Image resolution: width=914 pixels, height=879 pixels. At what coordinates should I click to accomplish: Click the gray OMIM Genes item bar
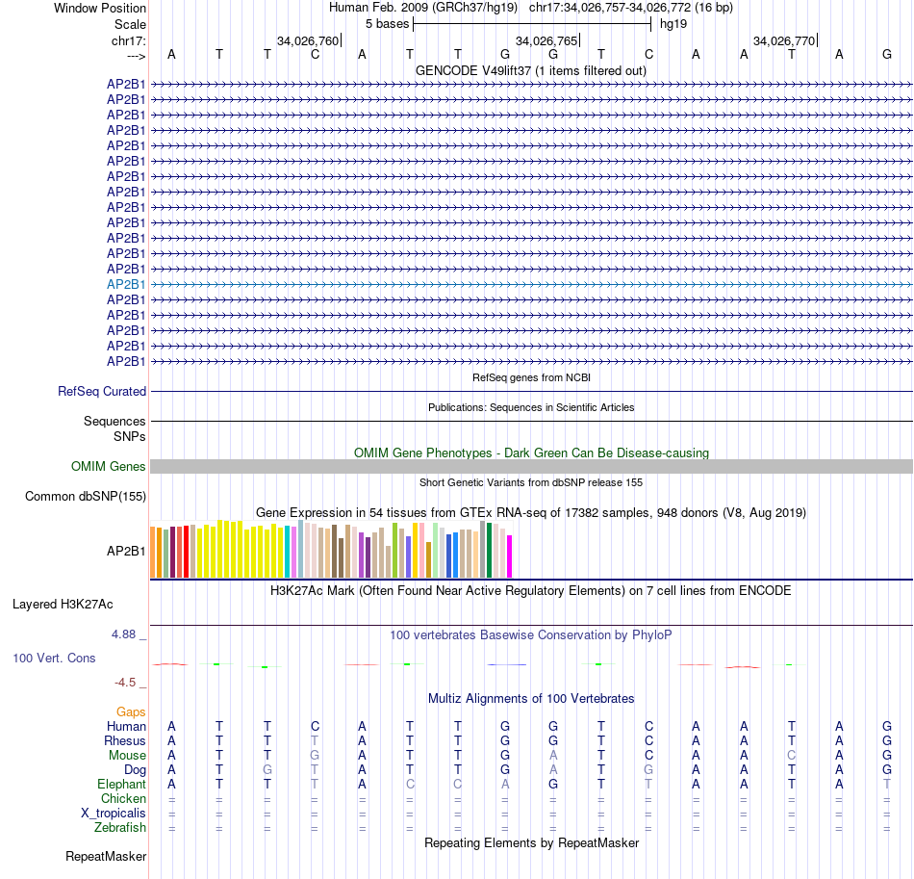531,466
